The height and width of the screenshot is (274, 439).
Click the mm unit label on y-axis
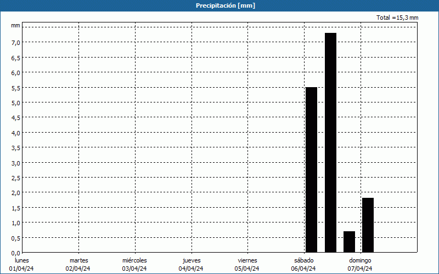[15, 25]
